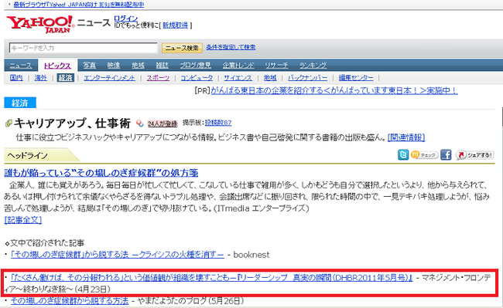The width and height of the screenshot is (503, 308).
Task: Open the リサーチ tab
Action: (276, 66)
